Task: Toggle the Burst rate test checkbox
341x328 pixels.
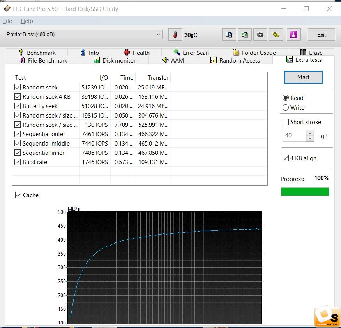Action: (18, 162)
